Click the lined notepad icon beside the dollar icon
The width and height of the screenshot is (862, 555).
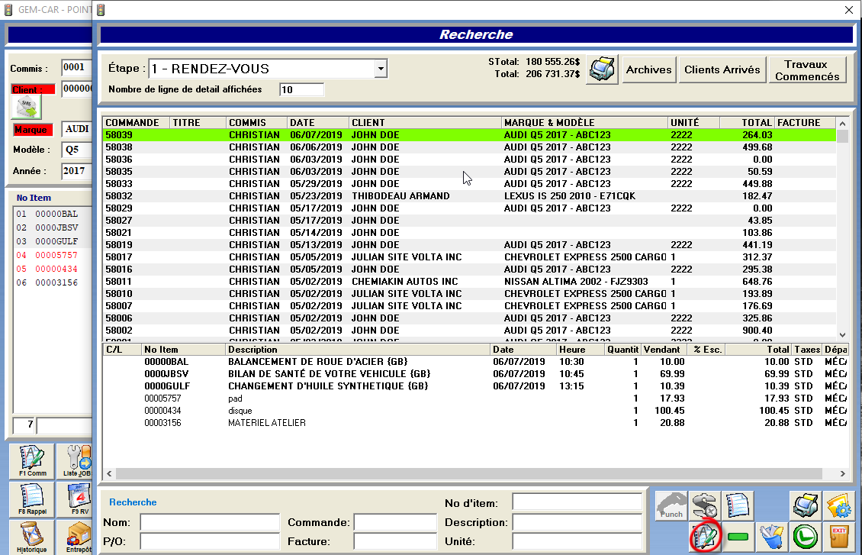(x=737, y=505)
